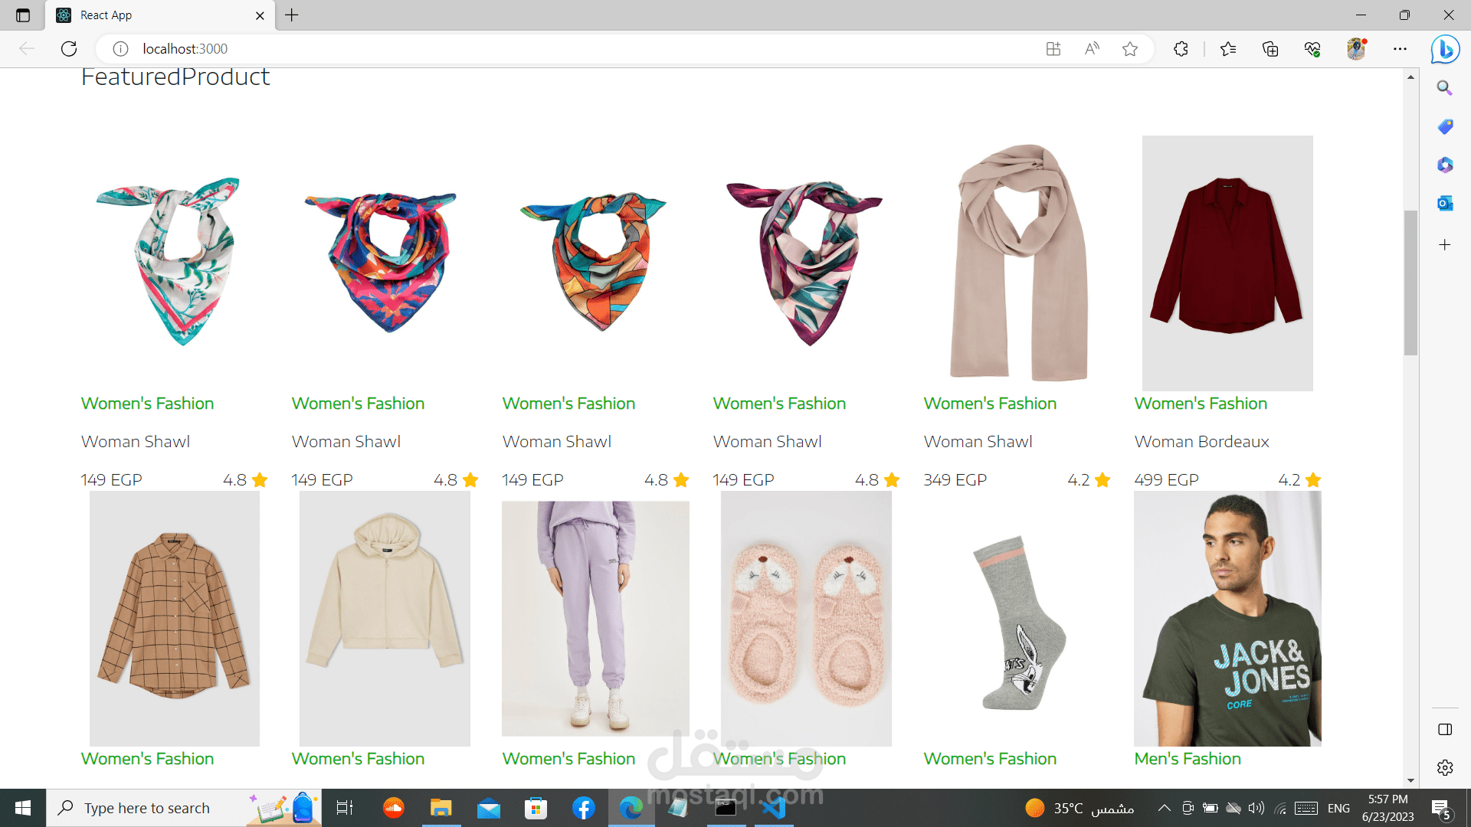Open the Collections icon in toolbar
This screenshot has height=827, width=1471.
click(1270, 49)
